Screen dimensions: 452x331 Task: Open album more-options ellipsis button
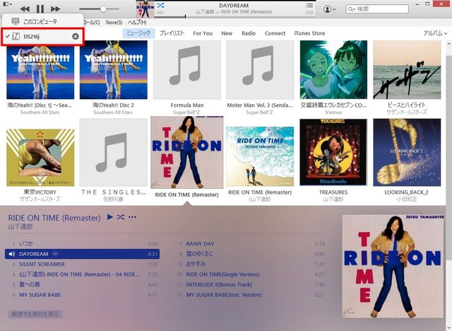132,216
